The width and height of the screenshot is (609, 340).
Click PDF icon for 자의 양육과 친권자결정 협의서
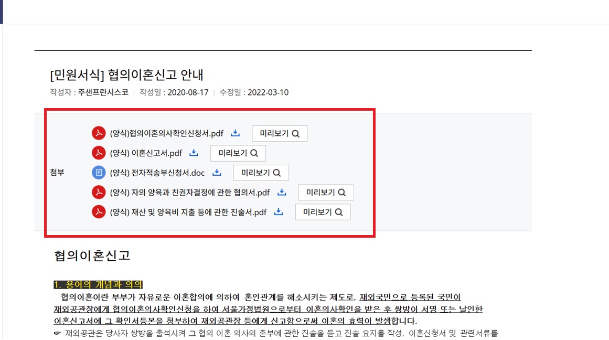[x=99, y=193]
